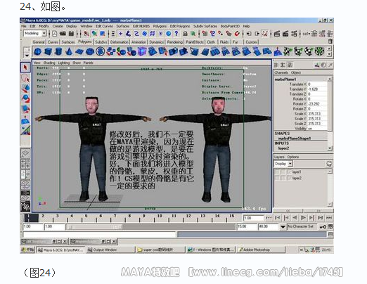The width and height of the screenshot is (367, 284).
Task: Open the File menu
Action: pyautogui.click(x=24, y=26)
